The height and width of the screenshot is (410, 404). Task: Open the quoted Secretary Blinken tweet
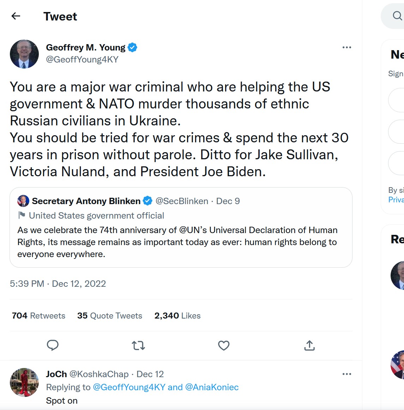point(181,242)
